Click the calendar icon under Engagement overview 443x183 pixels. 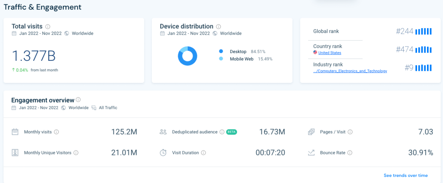(x=14, y=108)
